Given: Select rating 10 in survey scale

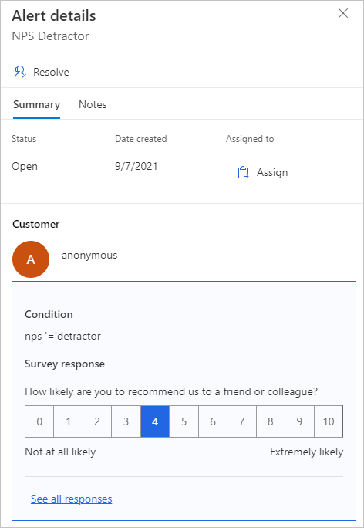Looking at the screenshot, I should [x=329, y=421].
